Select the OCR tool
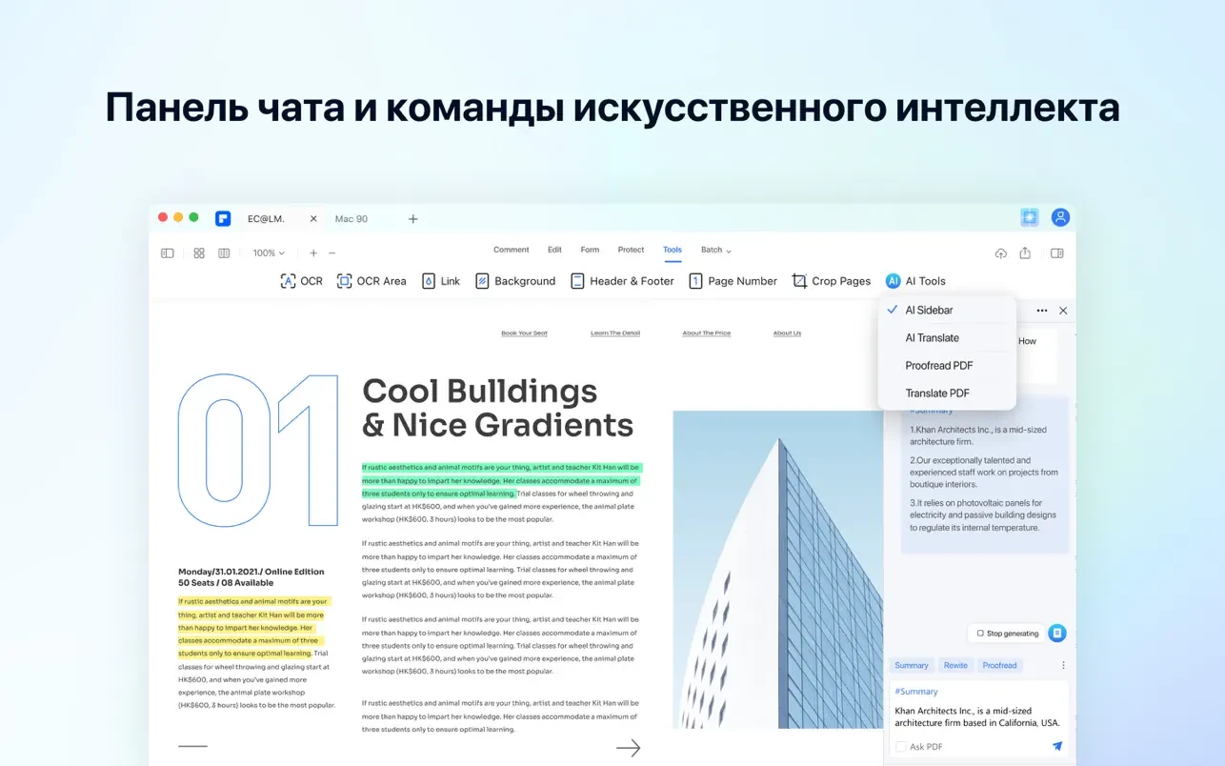 (x=301, y=281)
